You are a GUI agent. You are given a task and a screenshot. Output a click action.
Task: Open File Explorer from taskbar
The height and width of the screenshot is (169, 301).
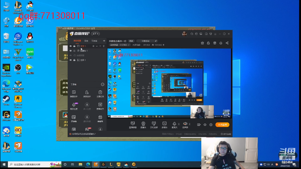(81, 164)
